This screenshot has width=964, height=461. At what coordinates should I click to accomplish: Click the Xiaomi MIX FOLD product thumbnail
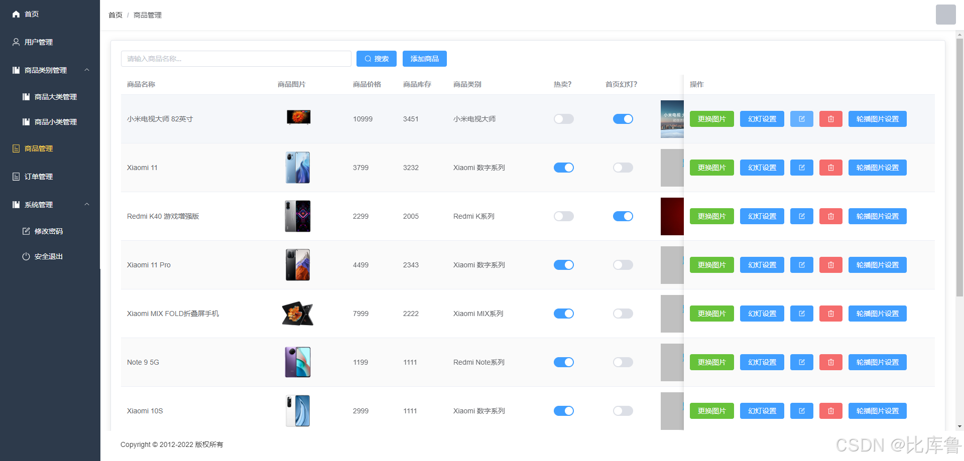click(x=298, y=314)
